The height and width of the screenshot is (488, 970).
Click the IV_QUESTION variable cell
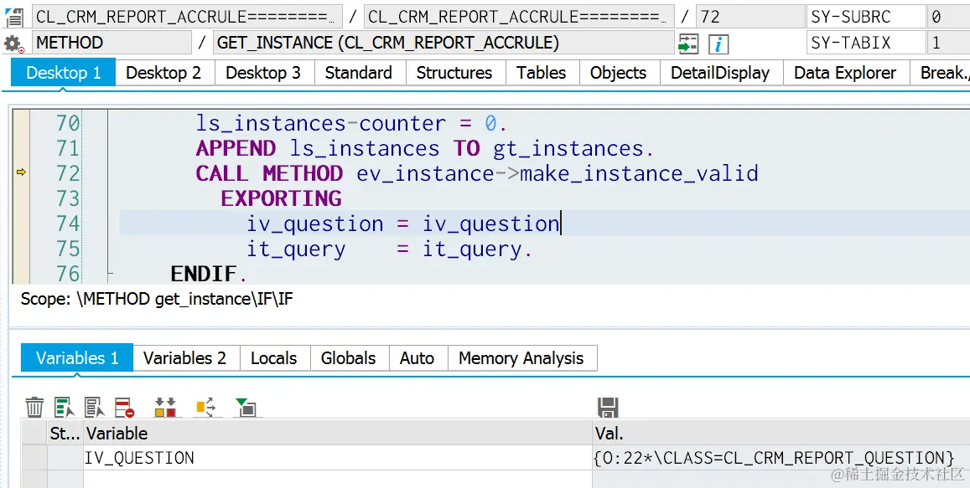[338, 458]
